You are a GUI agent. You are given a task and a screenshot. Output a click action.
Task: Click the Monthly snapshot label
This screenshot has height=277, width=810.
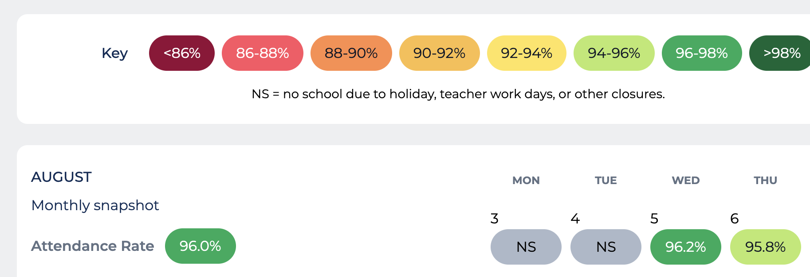pos(95,205)
